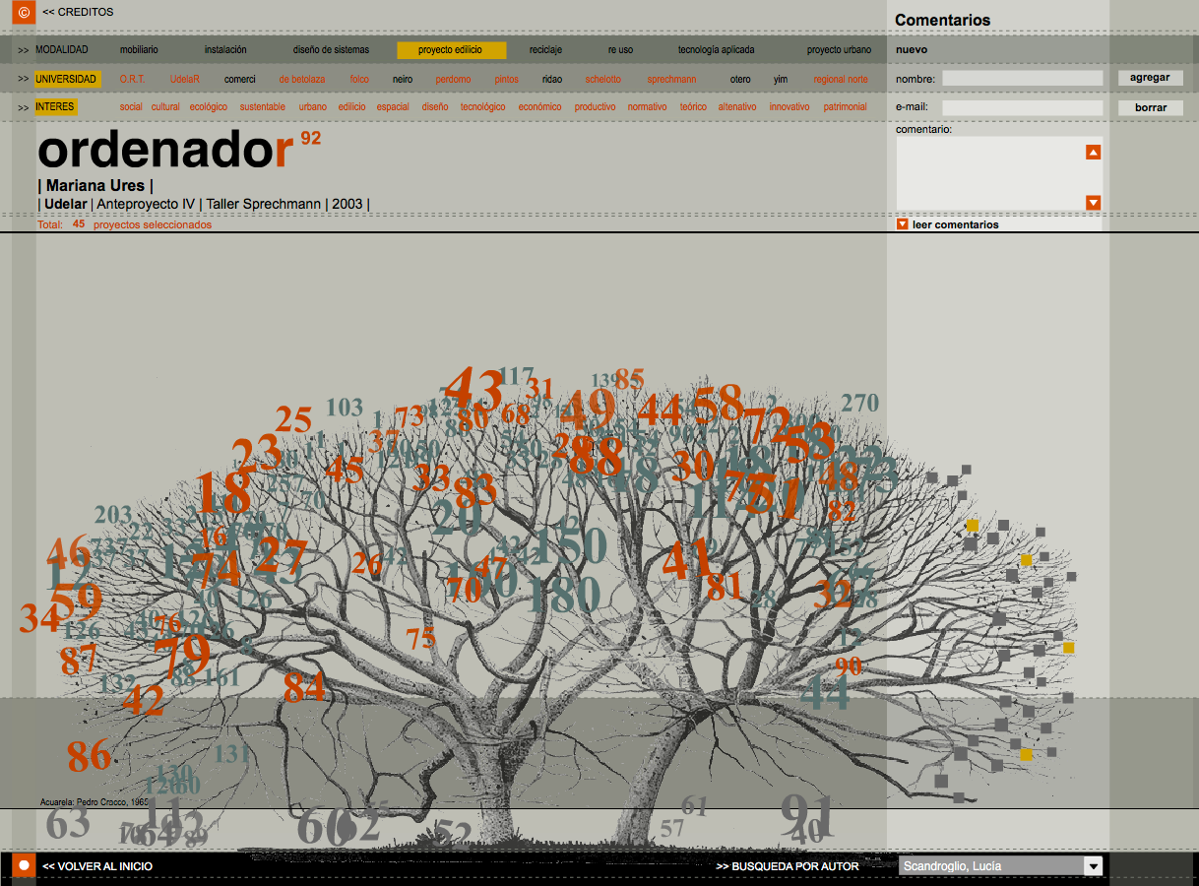Open project number 84 on the tree
Screen dimensions: 1199x886
[304, 687]
